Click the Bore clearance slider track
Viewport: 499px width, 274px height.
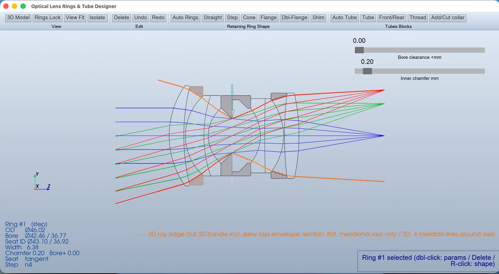(420, 50)
